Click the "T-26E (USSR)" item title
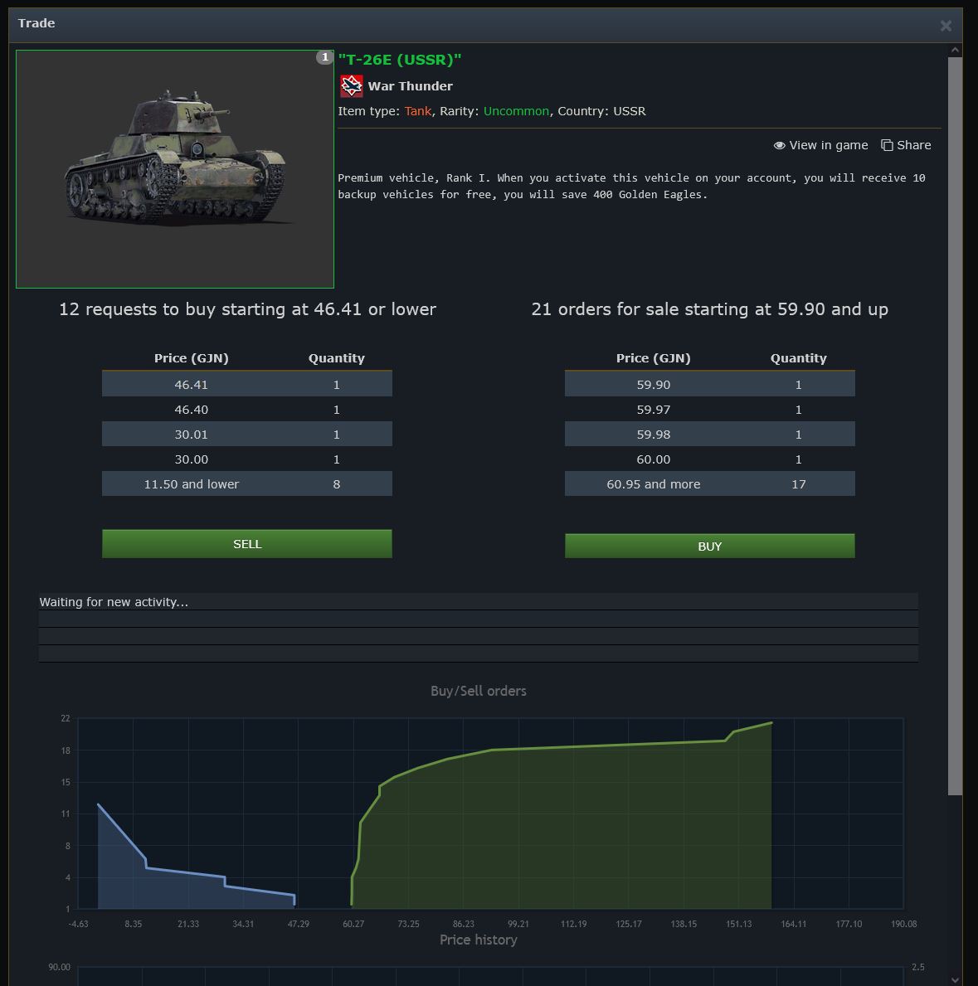 399,60
